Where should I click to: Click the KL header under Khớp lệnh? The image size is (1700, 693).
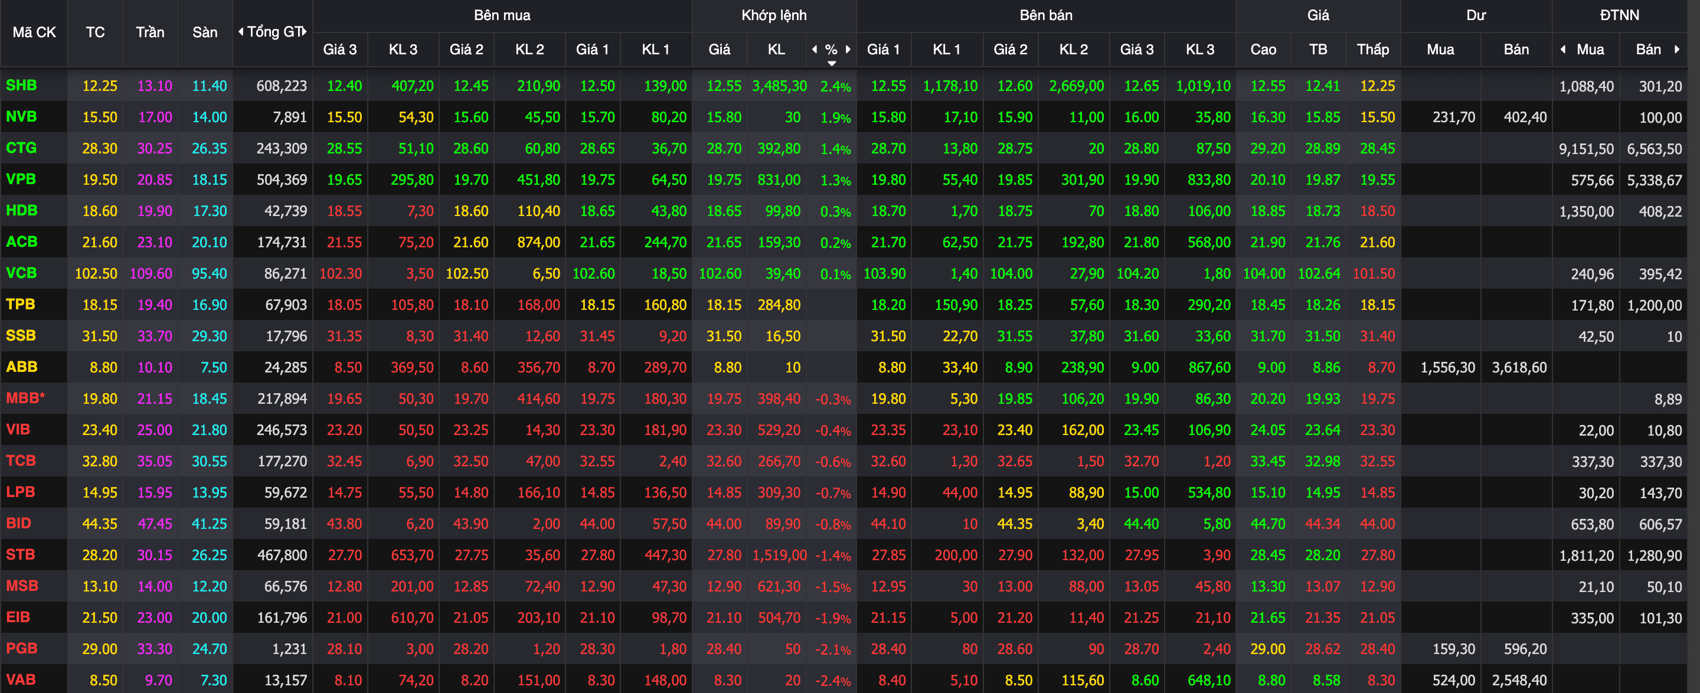(776, 50)
